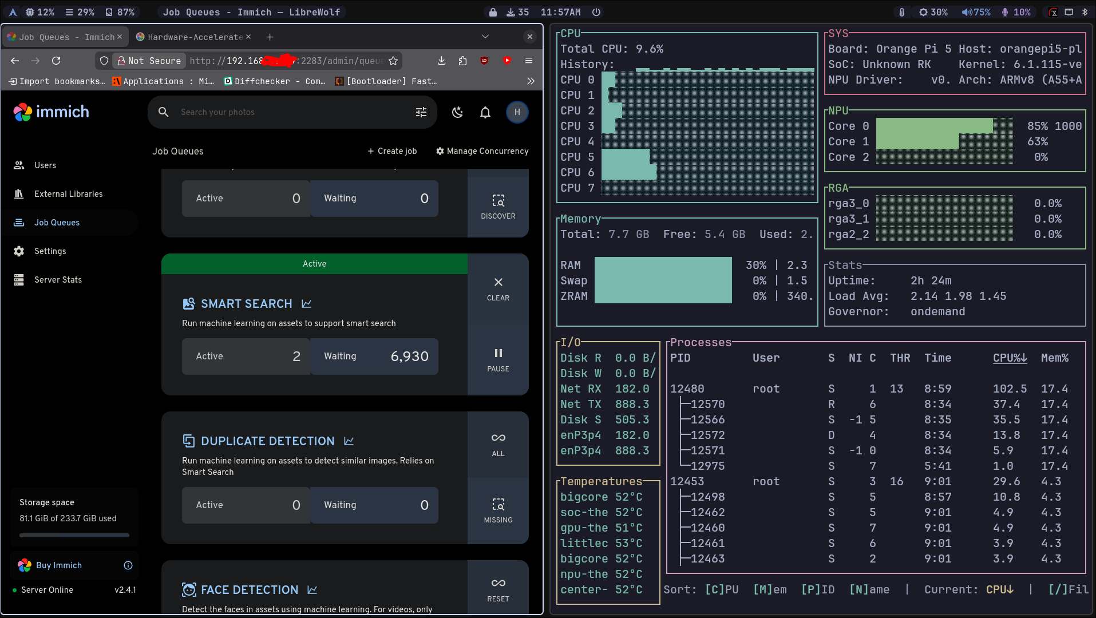Open Create job dialog
Viewport: 1096px width, 618px height.
tap(392, 151)
